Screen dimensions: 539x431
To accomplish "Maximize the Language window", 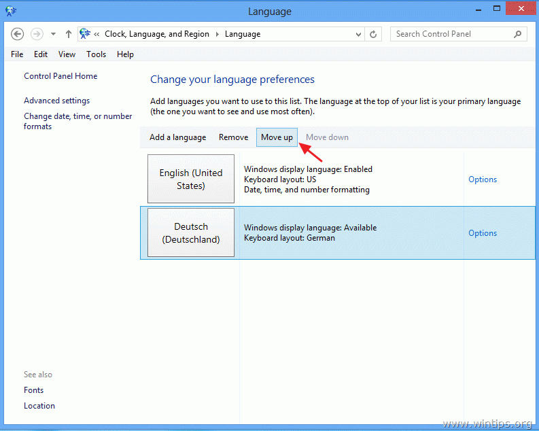I will pyautogui.click(x=497, y=9).
